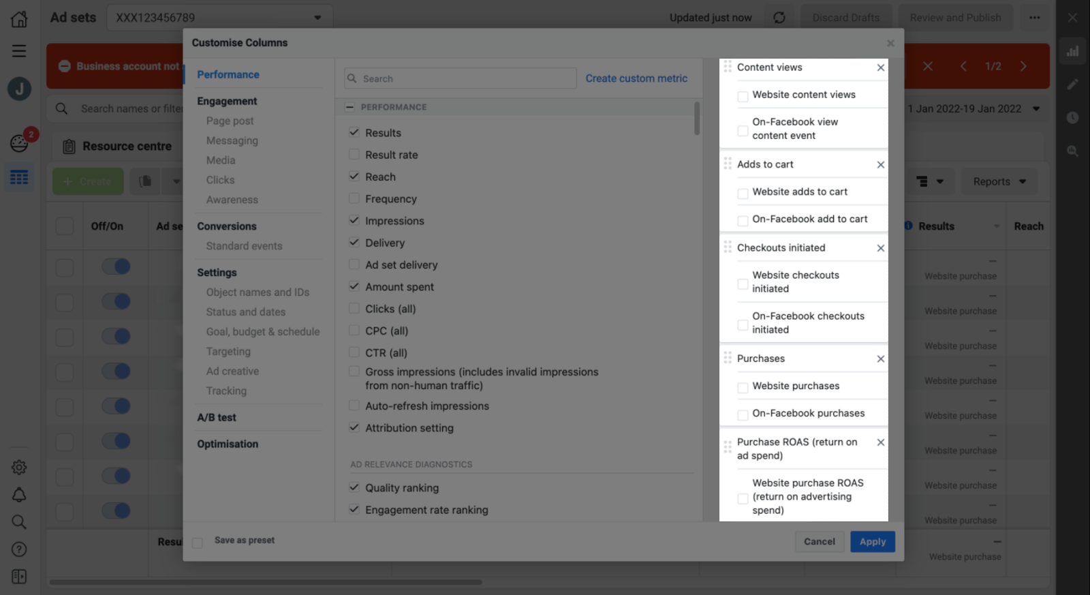Screen dimensions: 1090x595
Task: Tick the Save as preset checkbox
Action: (x=198, y=543)
